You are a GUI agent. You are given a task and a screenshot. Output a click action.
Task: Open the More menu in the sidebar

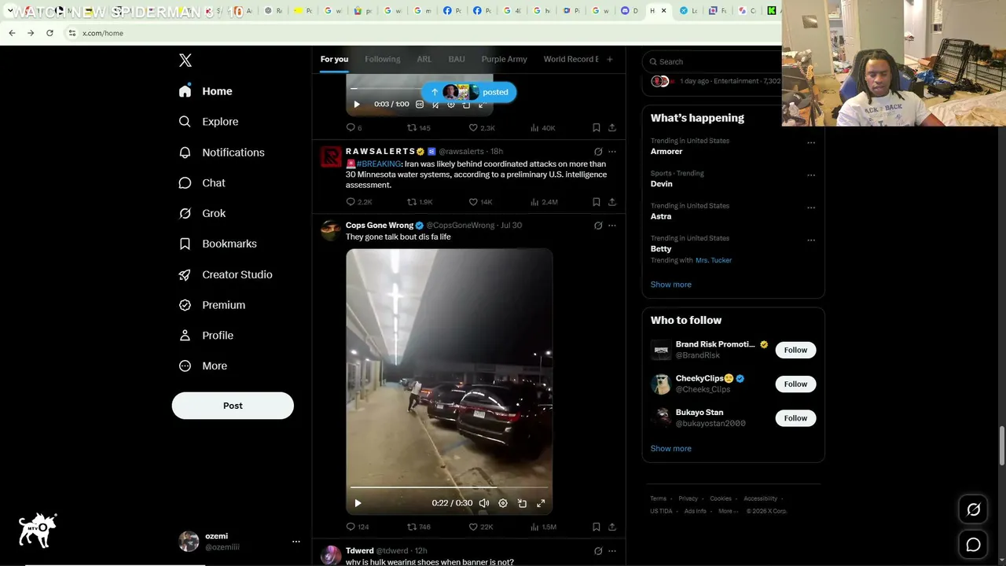pyautogui.click(x=204, y=366)
